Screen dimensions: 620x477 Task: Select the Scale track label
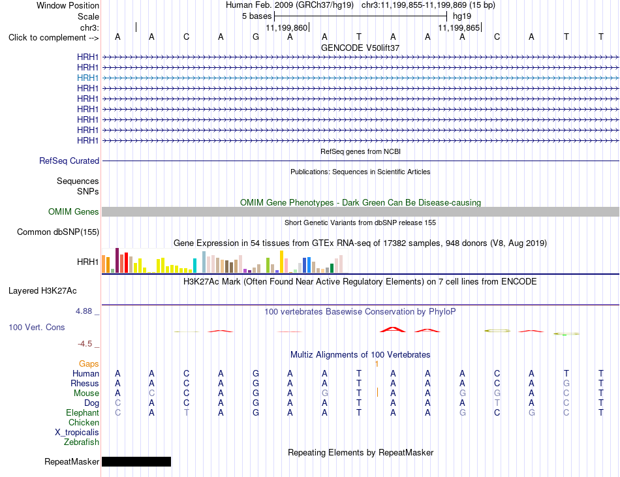(88, 16)
